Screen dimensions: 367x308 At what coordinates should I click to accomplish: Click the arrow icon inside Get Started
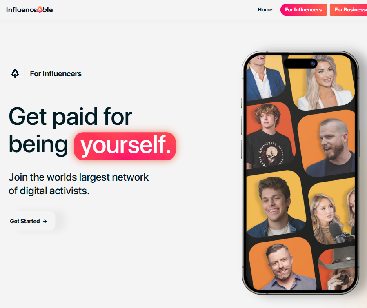pyautogui.click(x=45, y=221)
